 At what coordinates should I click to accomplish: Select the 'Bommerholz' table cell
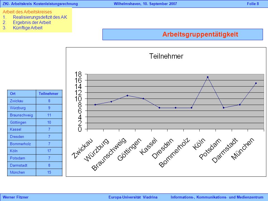(21, 144)
